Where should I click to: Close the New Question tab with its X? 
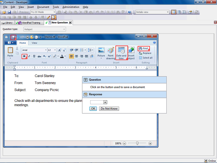[x=70, y=23]
